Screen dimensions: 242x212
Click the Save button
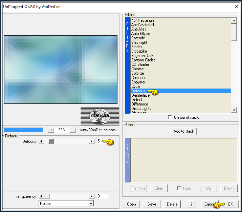152,204
